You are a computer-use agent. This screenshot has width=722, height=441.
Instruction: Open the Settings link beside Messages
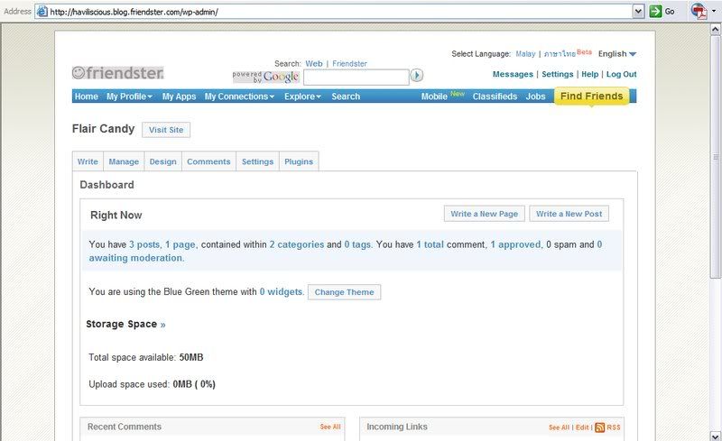point(557,74)
